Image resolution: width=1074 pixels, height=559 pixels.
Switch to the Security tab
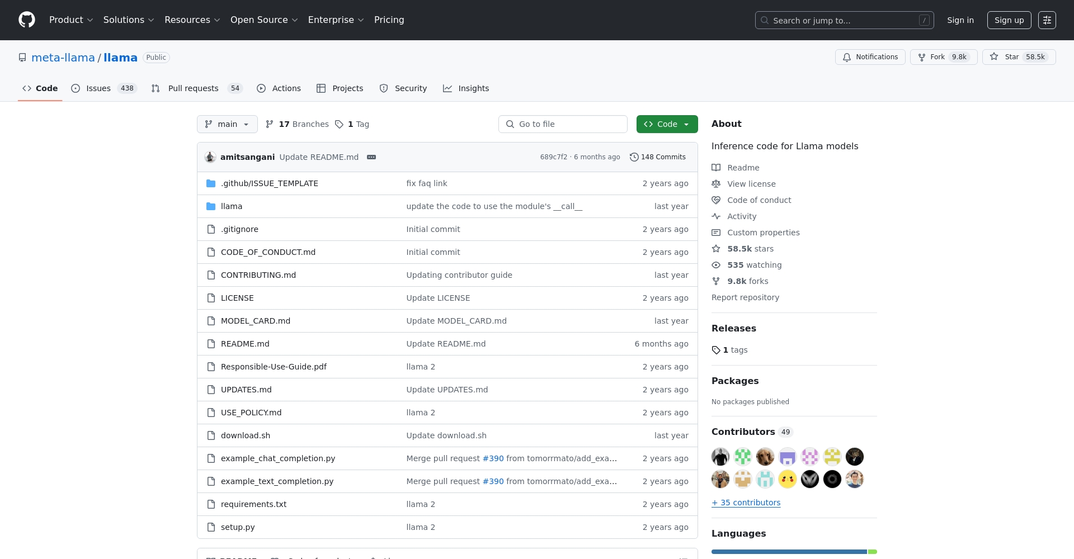point(403,88)
